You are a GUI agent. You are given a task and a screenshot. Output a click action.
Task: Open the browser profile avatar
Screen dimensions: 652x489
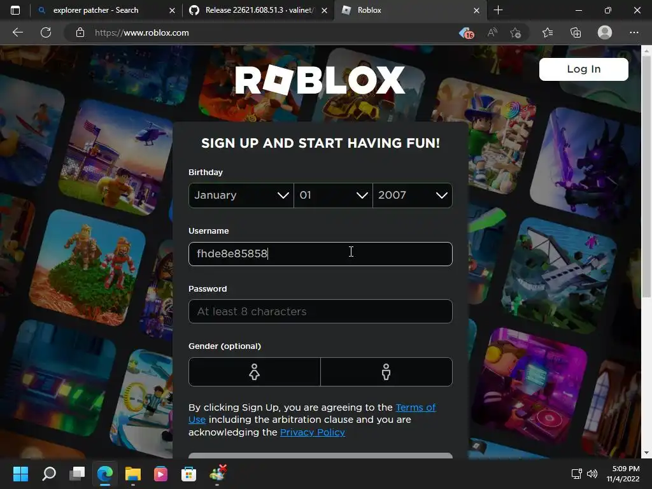point(605,32)
